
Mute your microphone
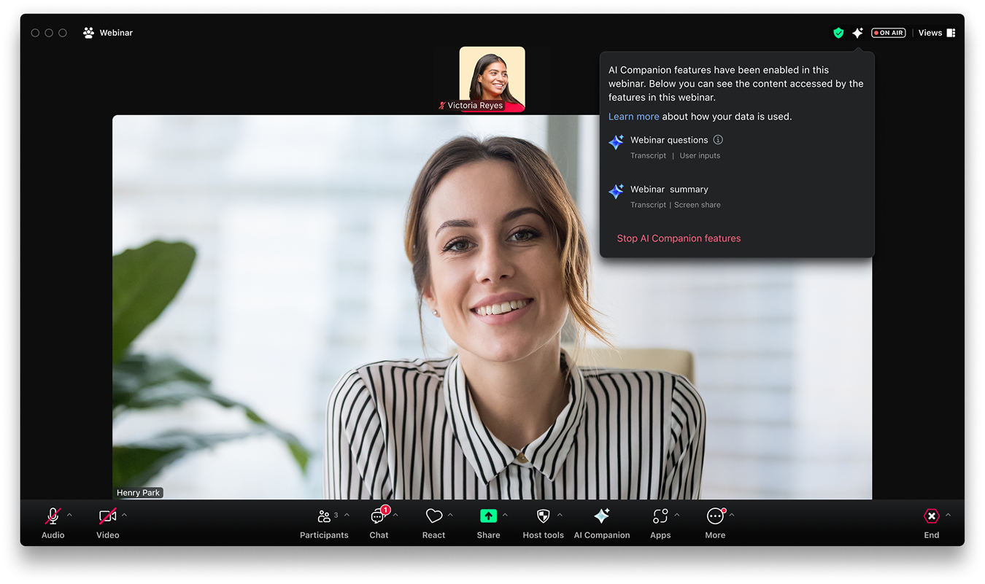52,516
